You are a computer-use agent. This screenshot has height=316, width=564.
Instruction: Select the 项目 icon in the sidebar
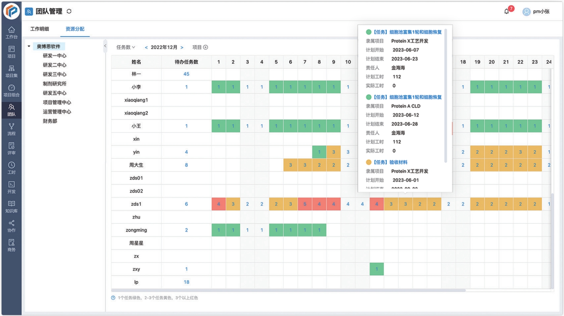[11, 52]
